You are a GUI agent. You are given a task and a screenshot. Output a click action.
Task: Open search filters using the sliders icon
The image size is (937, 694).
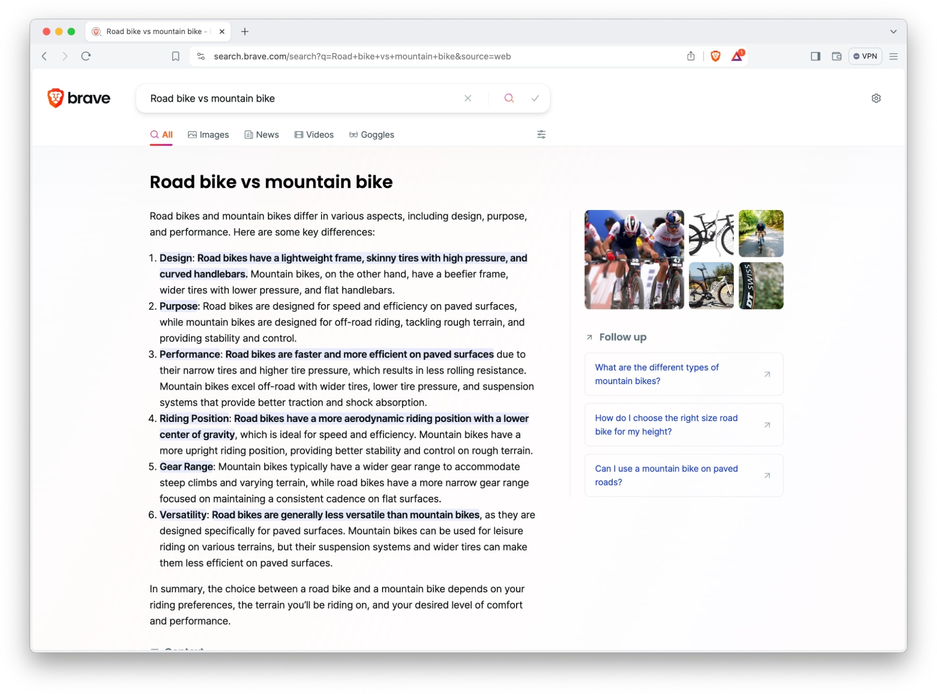(541, 134)
